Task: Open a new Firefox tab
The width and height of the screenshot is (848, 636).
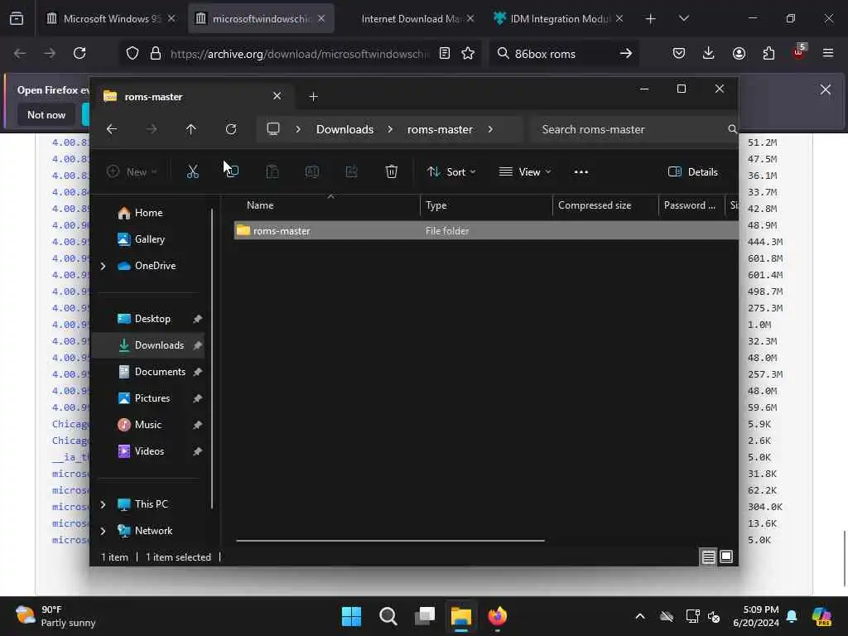Action: click(651, 19)
